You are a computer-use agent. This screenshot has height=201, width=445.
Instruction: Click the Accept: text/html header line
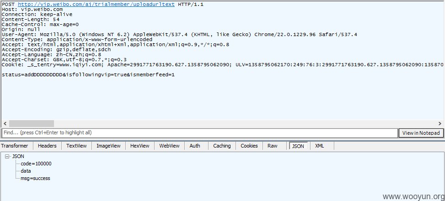coord(116,45)
